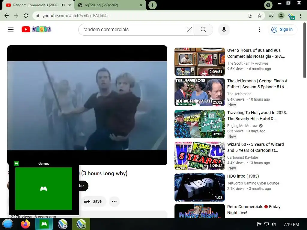Reload the YouTube page
This screenshot has width=307, height=230.
[x=26, y=16]
